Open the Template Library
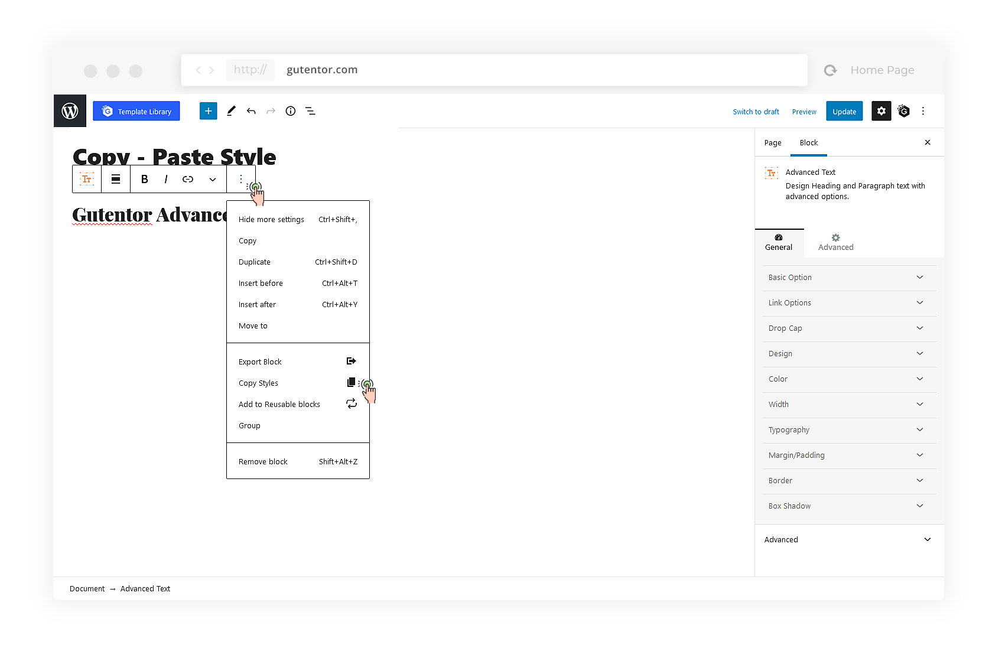 136,111
